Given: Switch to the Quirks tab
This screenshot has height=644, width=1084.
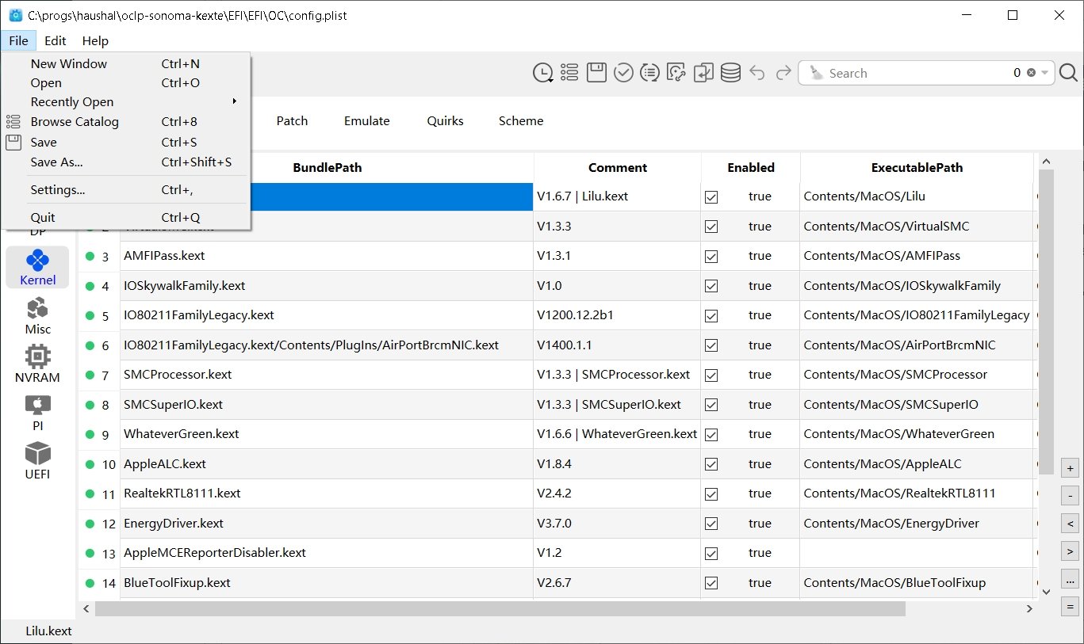Looking at the screenshot, I should [445, 121].
